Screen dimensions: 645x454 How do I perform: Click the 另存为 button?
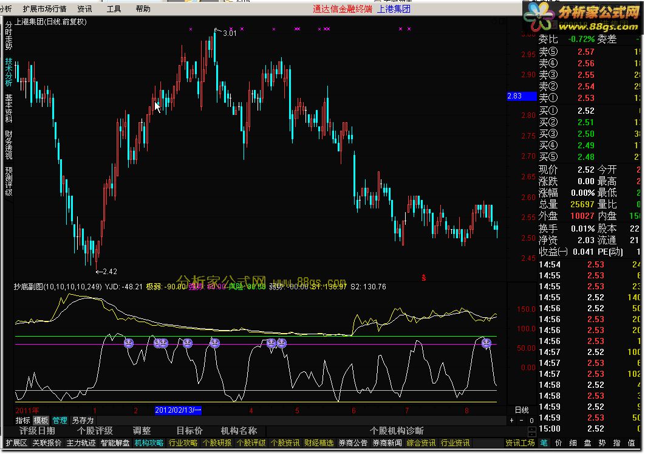[83, 420]
